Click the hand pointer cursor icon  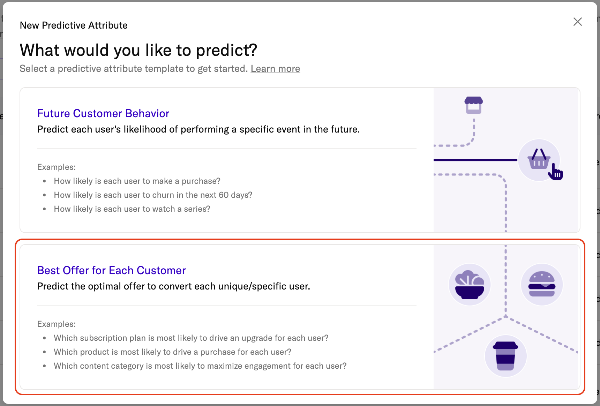click(556, 172)
